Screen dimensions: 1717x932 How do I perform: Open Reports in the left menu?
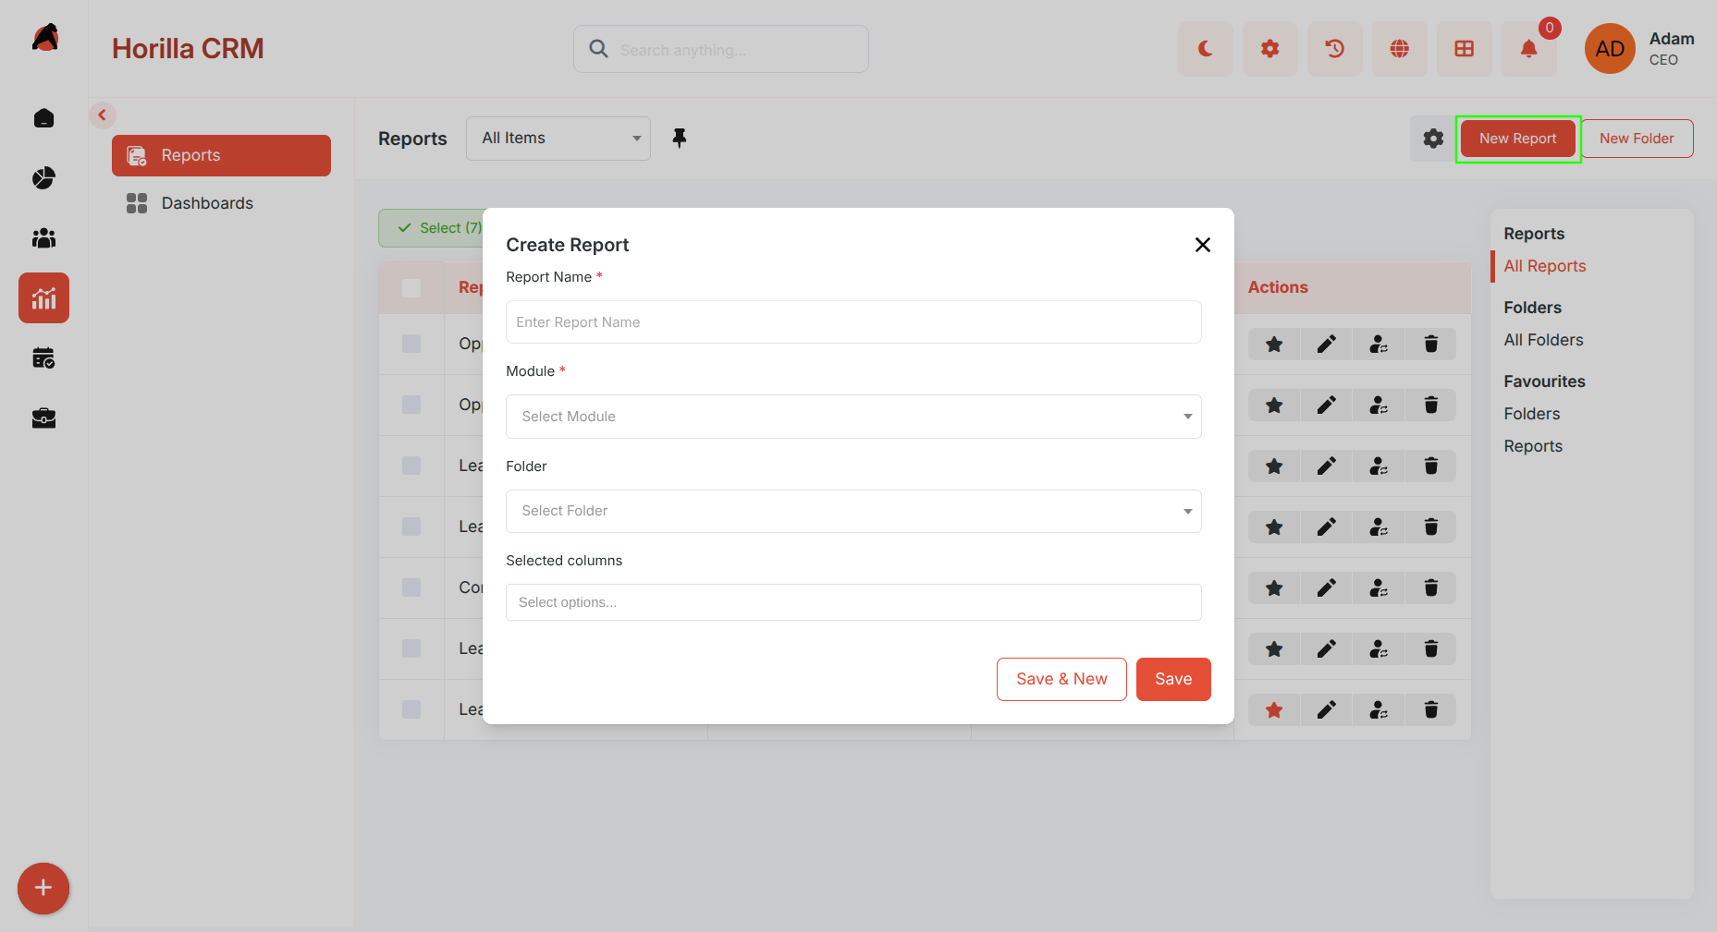tap(221, 155)
